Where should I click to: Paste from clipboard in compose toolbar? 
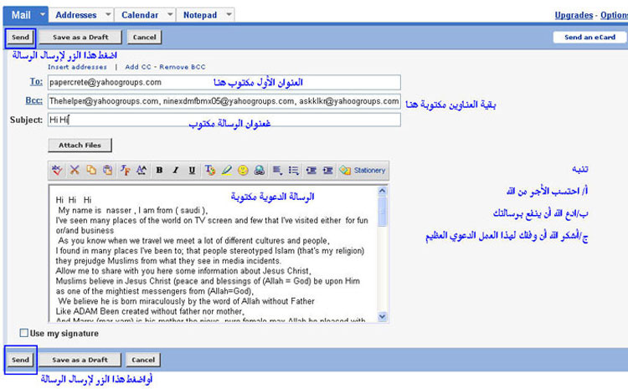(x=107, y=171)
